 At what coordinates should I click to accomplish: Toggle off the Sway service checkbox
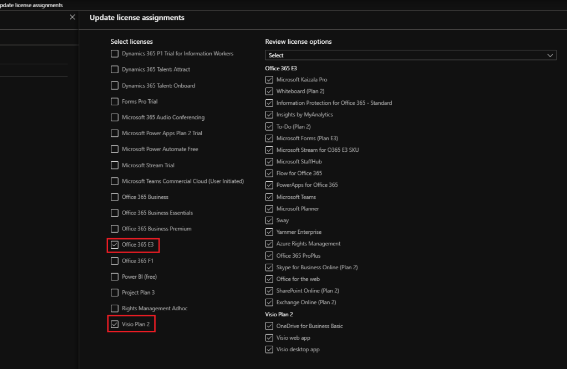click(269, 221)
